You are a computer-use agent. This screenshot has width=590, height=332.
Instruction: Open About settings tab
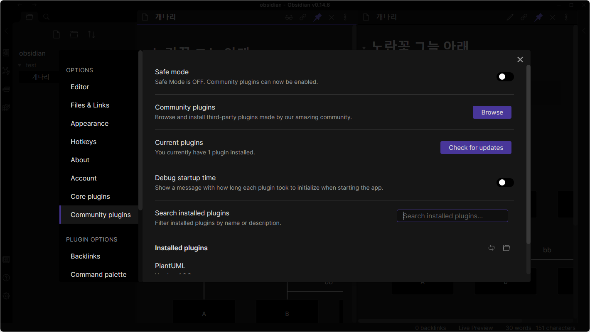(99, 160)
